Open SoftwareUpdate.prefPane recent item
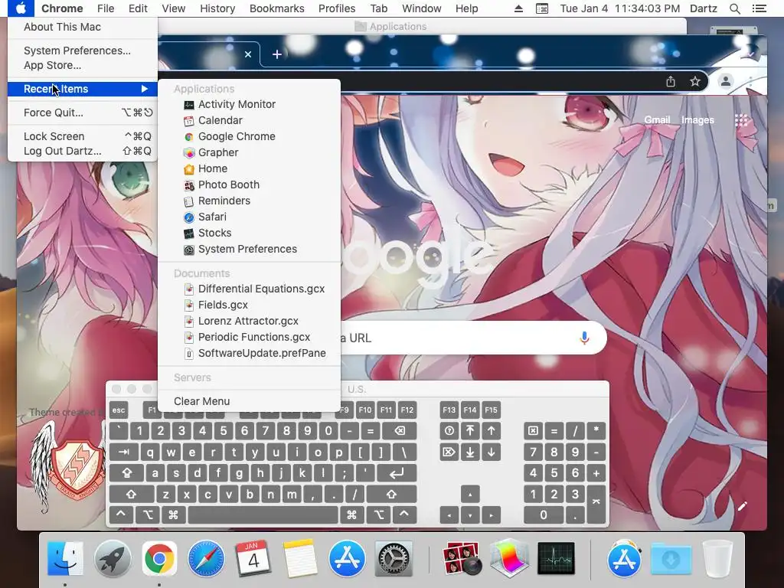Viewport: 784px width, 588px height. click(249, 352)
